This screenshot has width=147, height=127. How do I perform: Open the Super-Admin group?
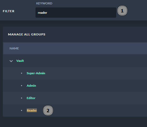click(x=36, y=73)
